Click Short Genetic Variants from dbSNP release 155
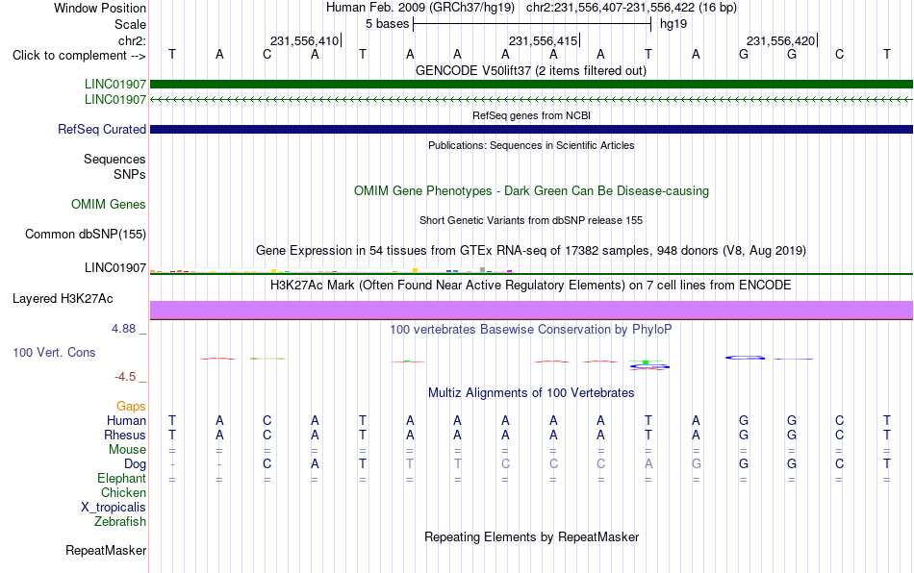This screenshot has height=573, width=914. coord(531,220)
